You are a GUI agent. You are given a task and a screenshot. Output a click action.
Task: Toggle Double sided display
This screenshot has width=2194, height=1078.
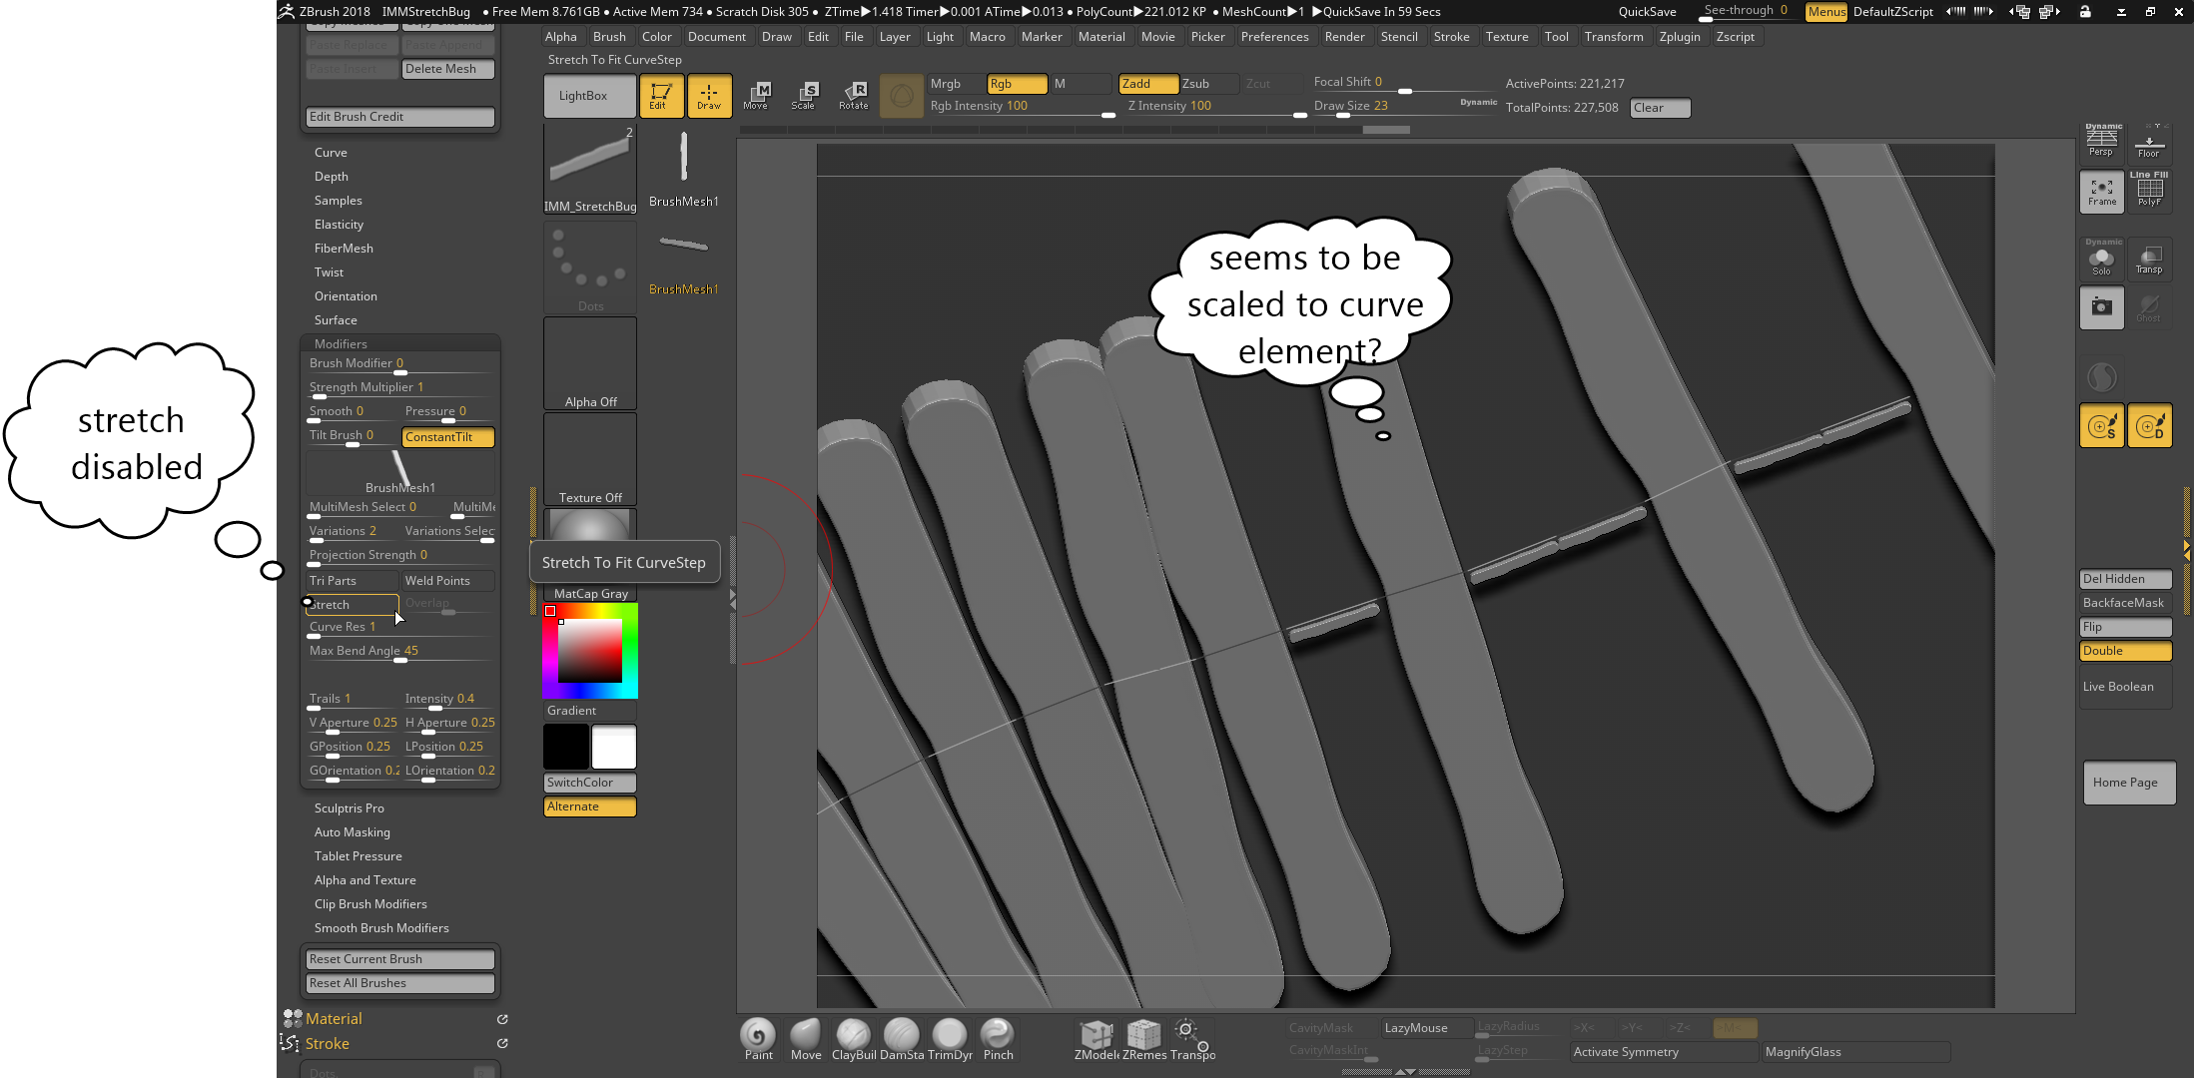point(2125,651)
